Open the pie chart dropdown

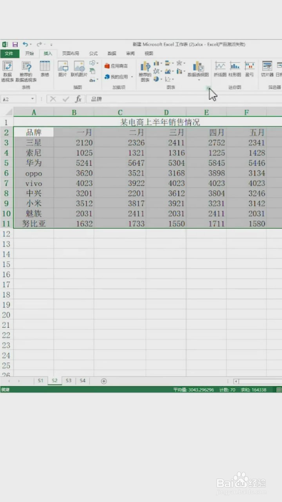click(157, 79)
